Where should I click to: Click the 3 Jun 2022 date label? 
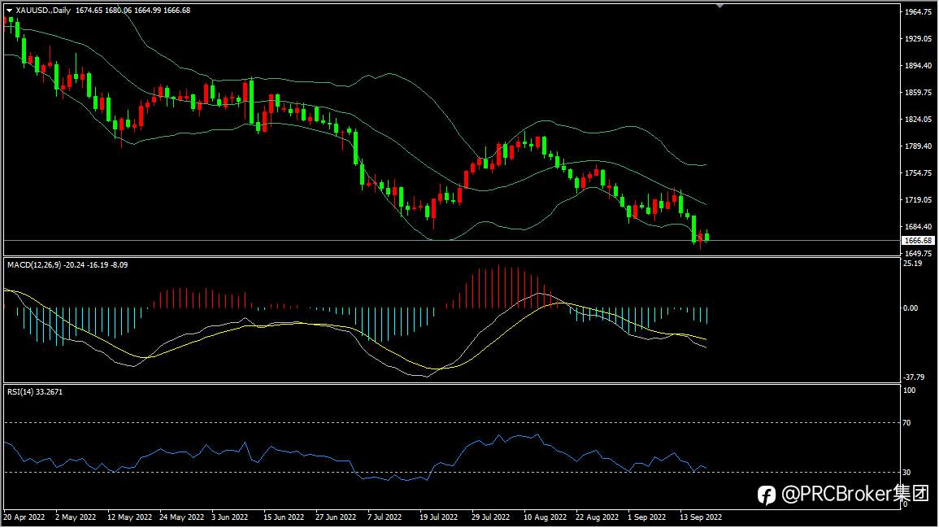click(x=230, y=517)
